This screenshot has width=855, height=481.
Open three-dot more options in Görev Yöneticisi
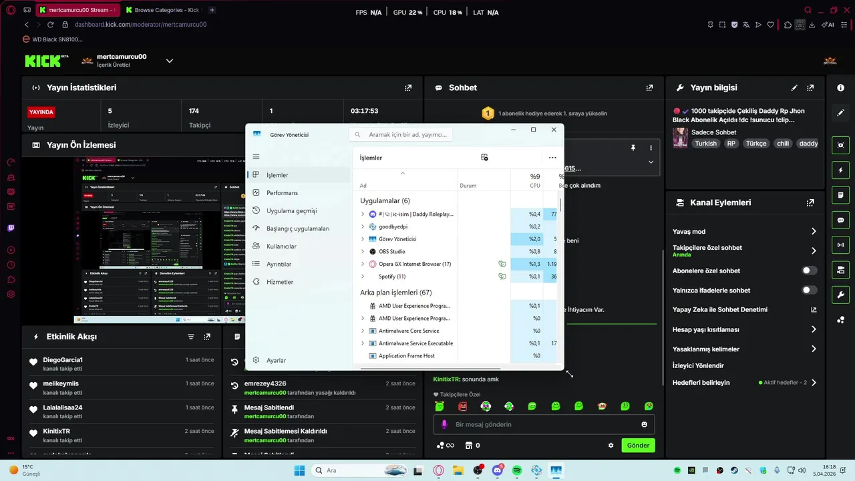tap(552, 158)
